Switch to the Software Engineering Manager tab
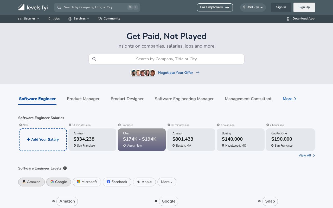Image resolution: width=333 pixels, height=208 pixels. click(x=184, y=99)
